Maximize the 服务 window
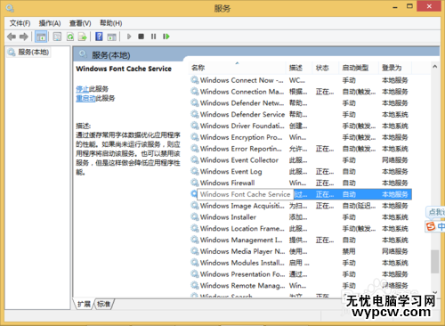Image resolution: width=445 pixels, height=326 pixels. coord(409,6)
